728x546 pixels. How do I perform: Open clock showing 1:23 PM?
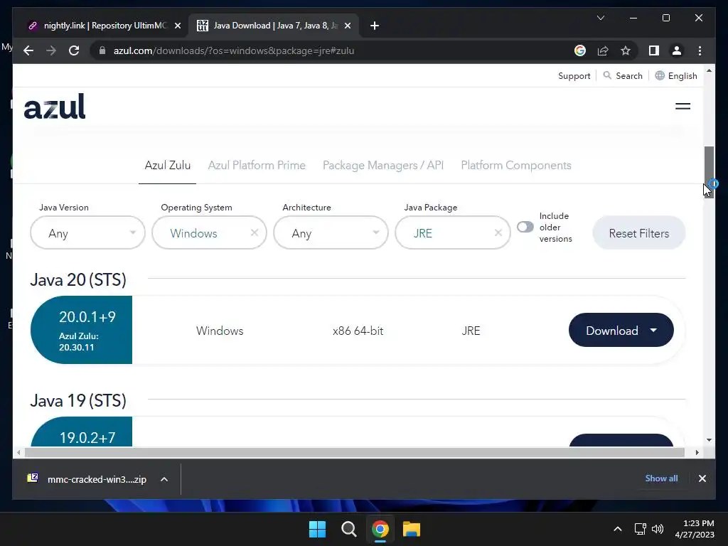pyautogui.click(x=695, y=529)
